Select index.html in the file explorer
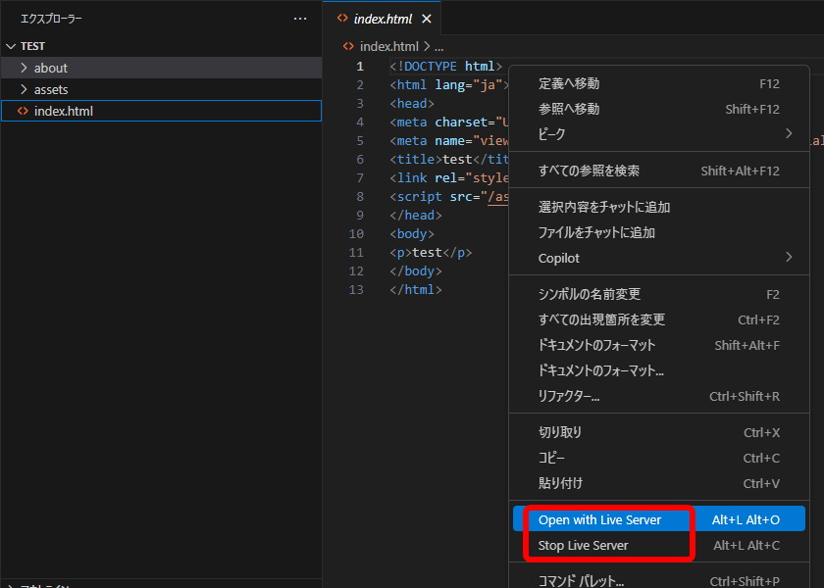 pos(64,111)
